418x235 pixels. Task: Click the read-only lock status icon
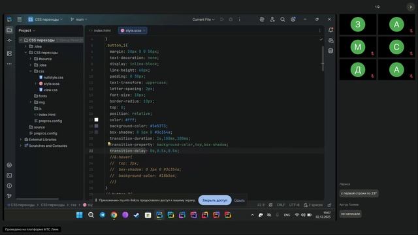coord(329,205)
